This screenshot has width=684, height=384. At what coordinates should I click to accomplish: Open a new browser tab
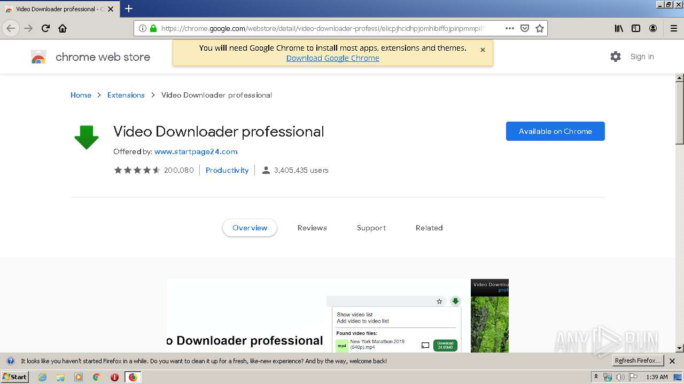tap(129, 9)
